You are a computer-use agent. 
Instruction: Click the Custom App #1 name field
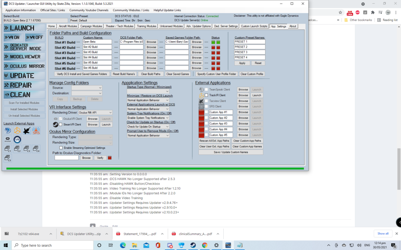(x=221, y=112)
